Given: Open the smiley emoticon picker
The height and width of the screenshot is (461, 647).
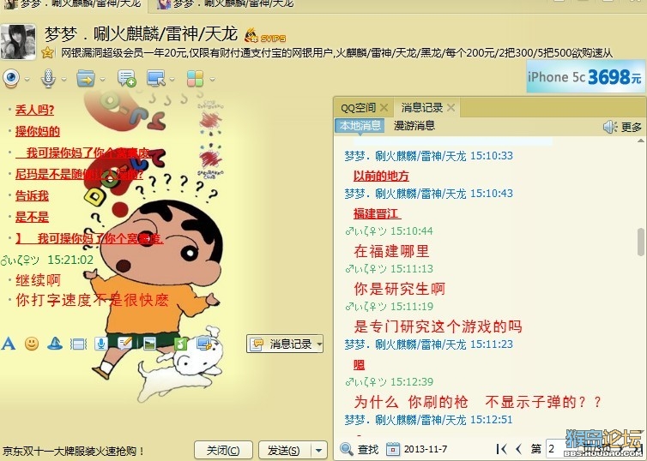Looking at the screenshot, I should (32, 343).
